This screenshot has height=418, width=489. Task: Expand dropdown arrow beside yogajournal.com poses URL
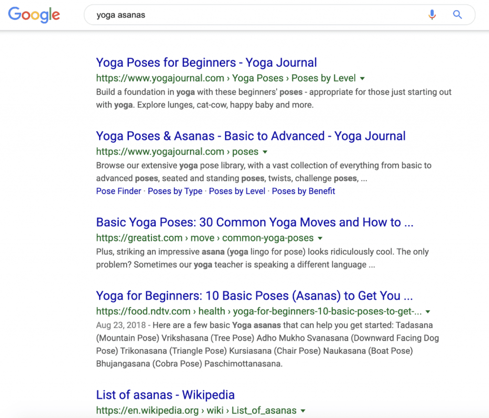pos(265,152)
